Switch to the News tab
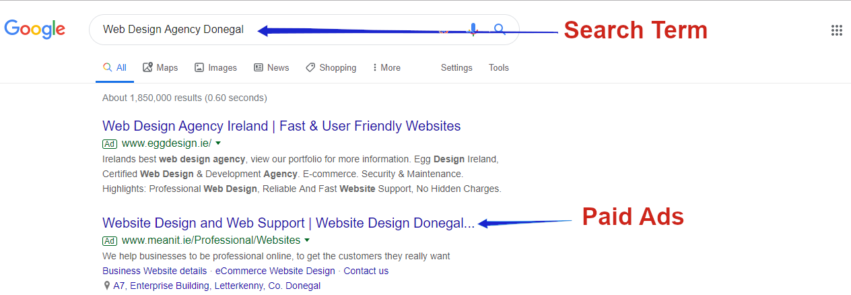 point(271,67)
